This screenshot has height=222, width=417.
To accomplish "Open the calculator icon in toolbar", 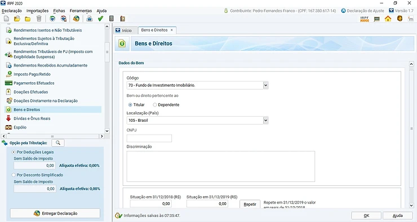I will 112,19.
